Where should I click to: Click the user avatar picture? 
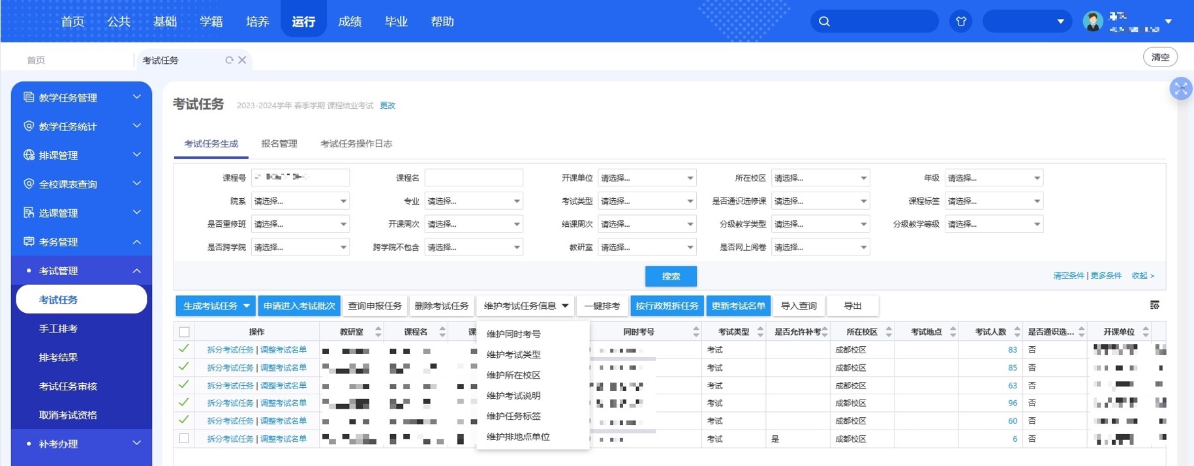[x=1093, y=22]
